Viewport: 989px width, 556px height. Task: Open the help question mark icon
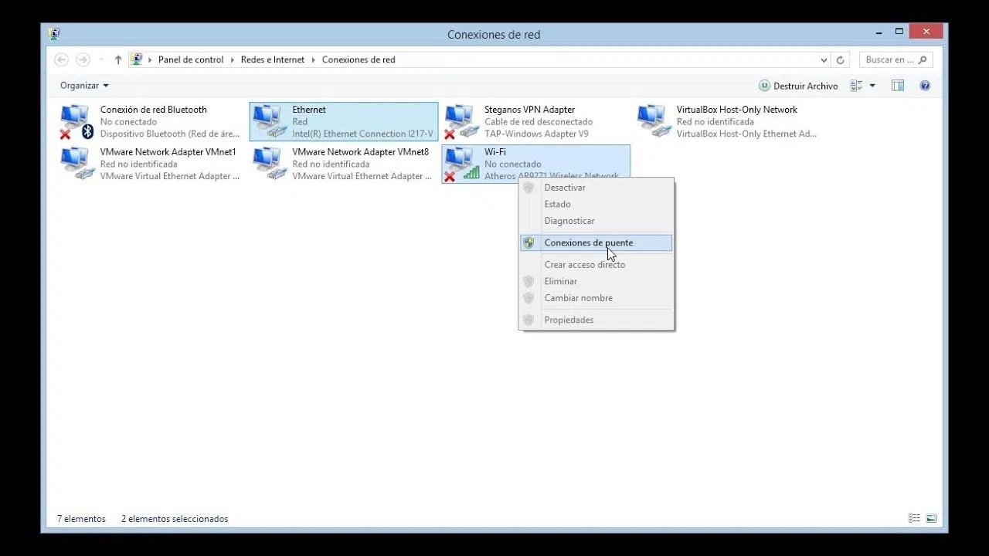pos(925,86)
